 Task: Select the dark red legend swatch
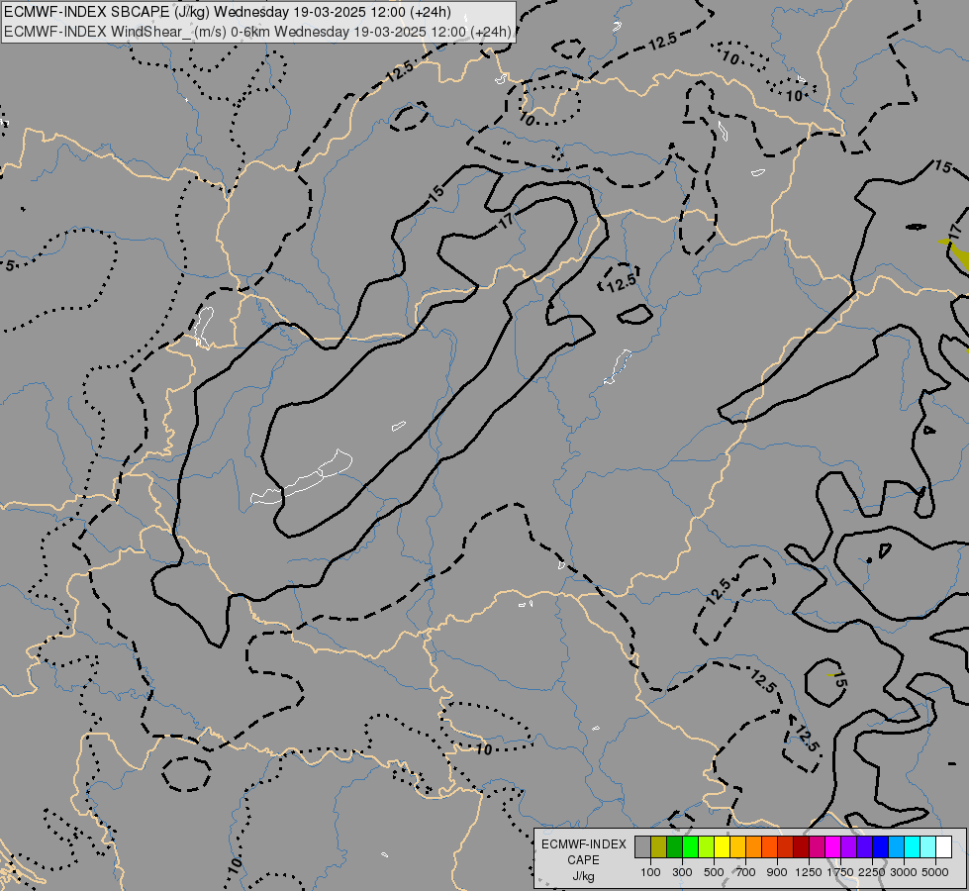[x=802, y=847]
